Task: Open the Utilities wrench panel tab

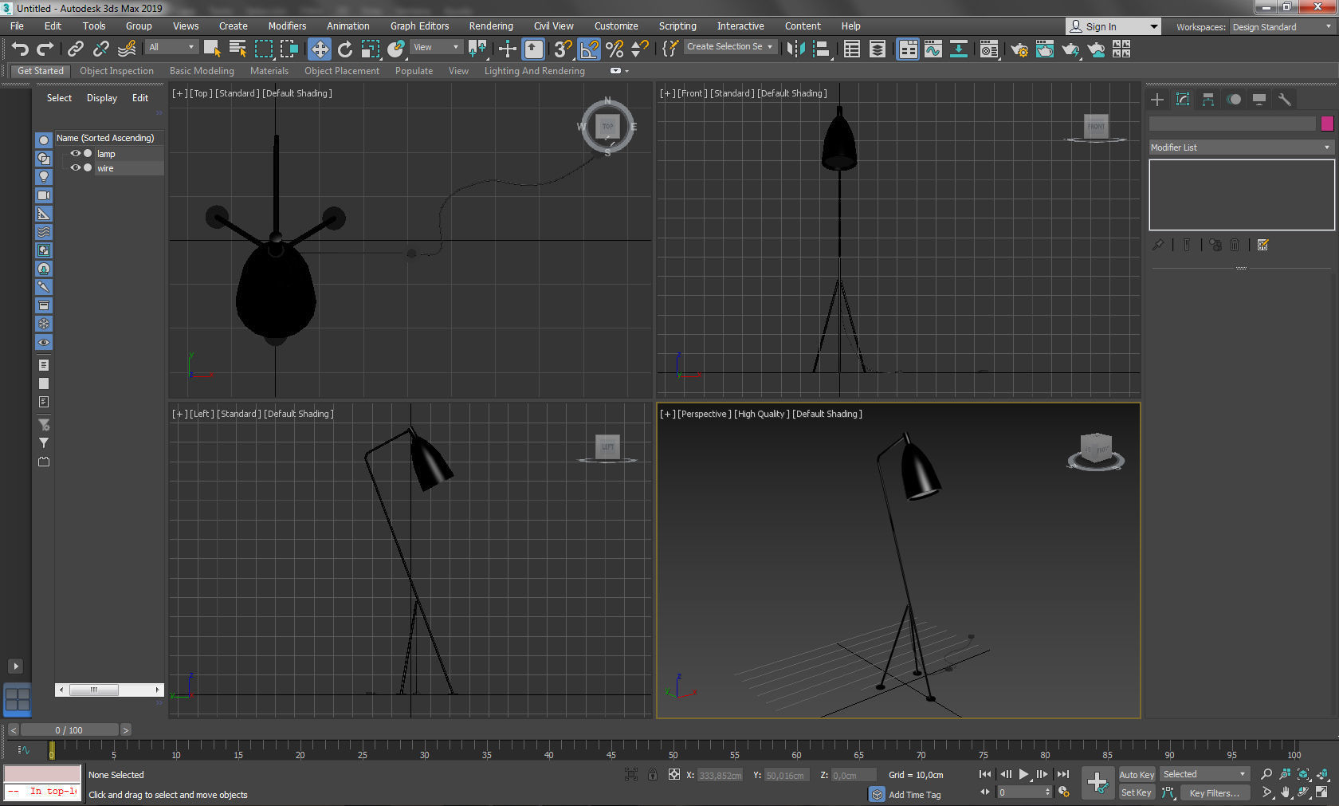Action: [1284, 100]
